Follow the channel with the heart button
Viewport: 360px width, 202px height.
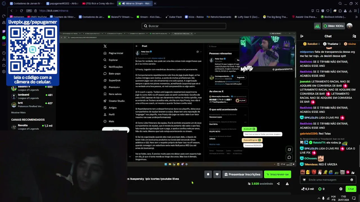click(217, 175)
